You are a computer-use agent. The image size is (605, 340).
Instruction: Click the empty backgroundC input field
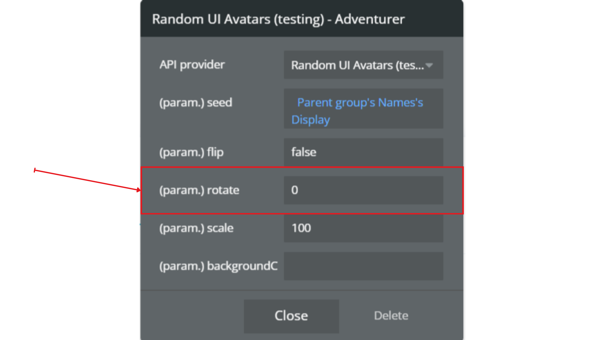click(x=363, y=266)
